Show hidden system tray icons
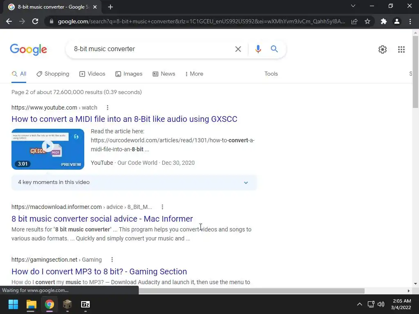The image size is (419, 314). click(x=360, y=304)
